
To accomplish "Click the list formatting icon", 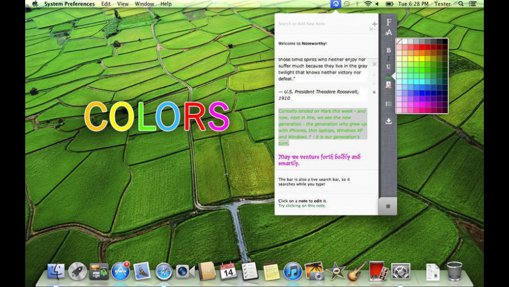I will pos(388,104).
